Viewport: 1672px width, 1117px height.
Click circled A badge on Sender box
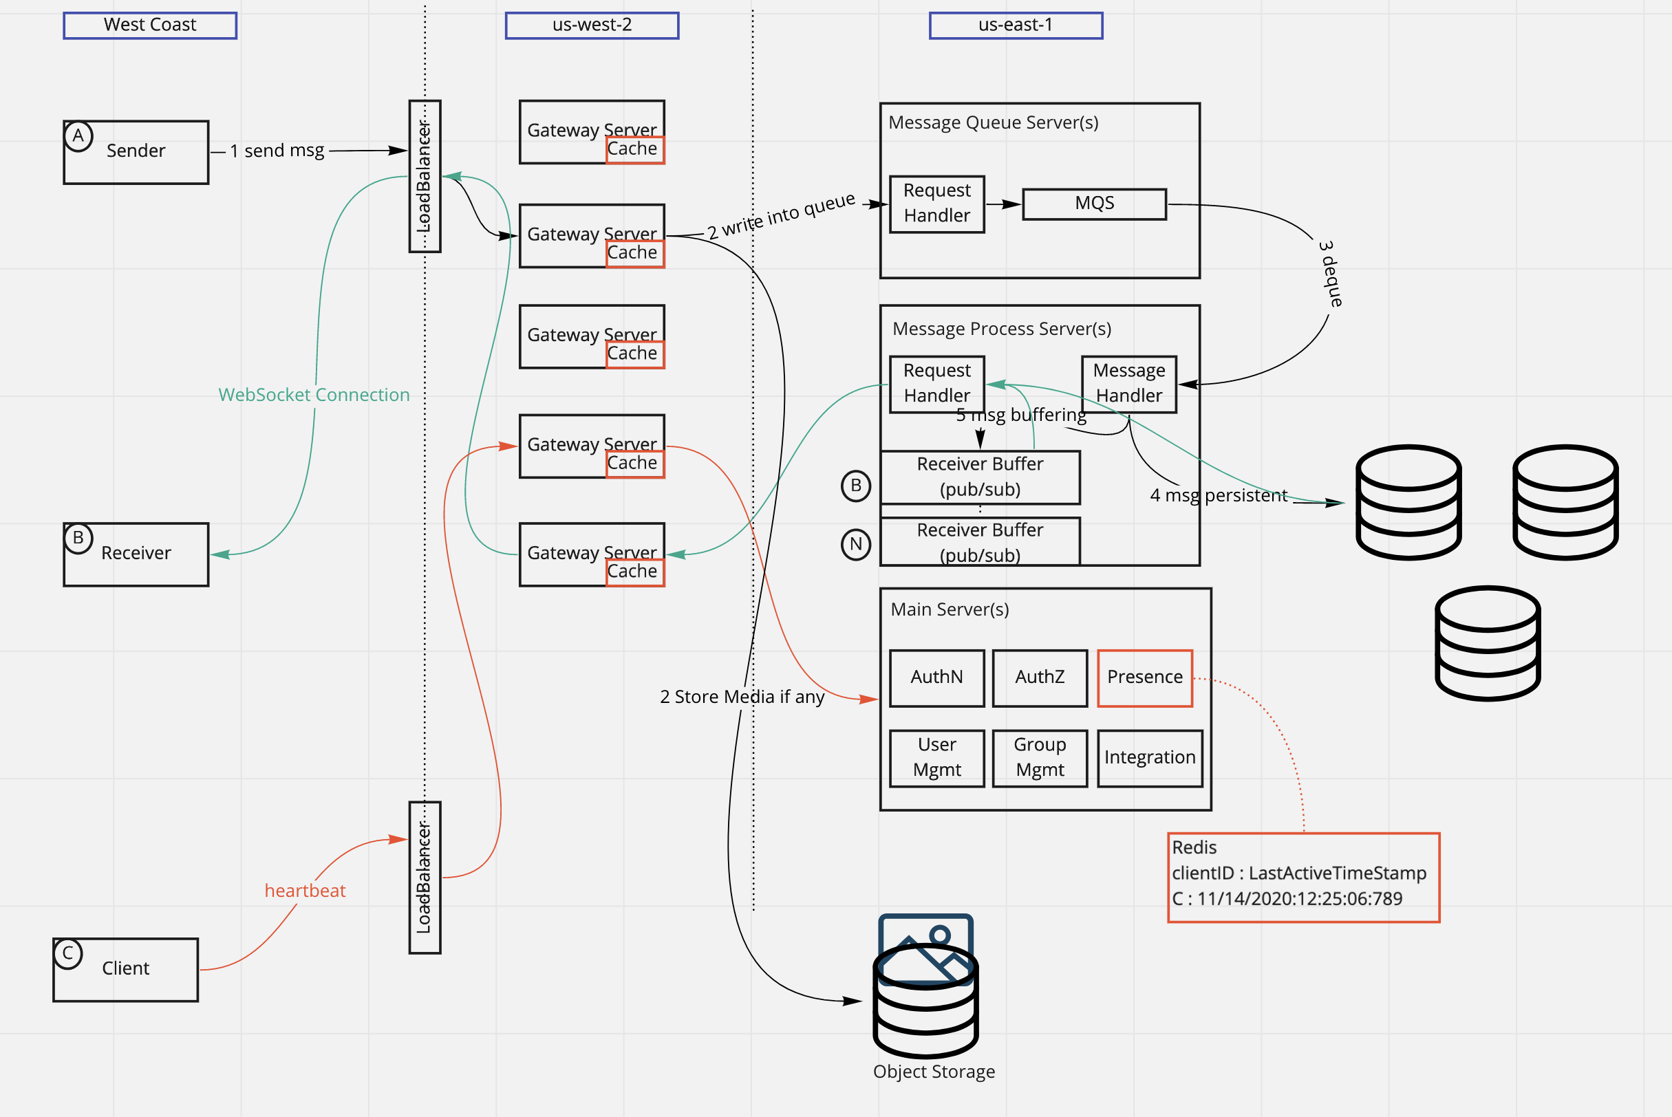click(x=78, y=136)
